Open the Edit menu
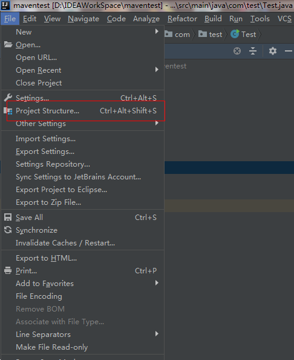 [30, 19]
